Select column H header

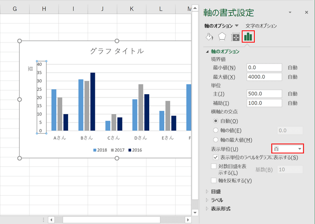click(x=44, y=9)
